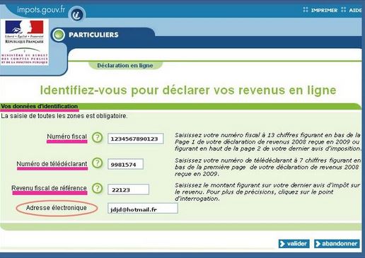Viewport: 365px width, 258px height.
Task: Focus the Adresse électronique input field
Action: click(x=143, y=209)
